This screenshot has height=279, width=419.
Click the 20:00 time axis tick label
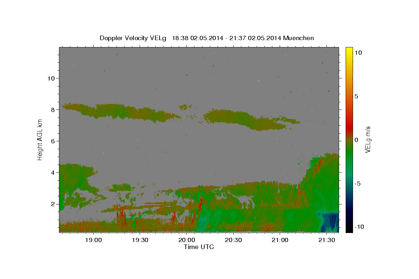186,240
